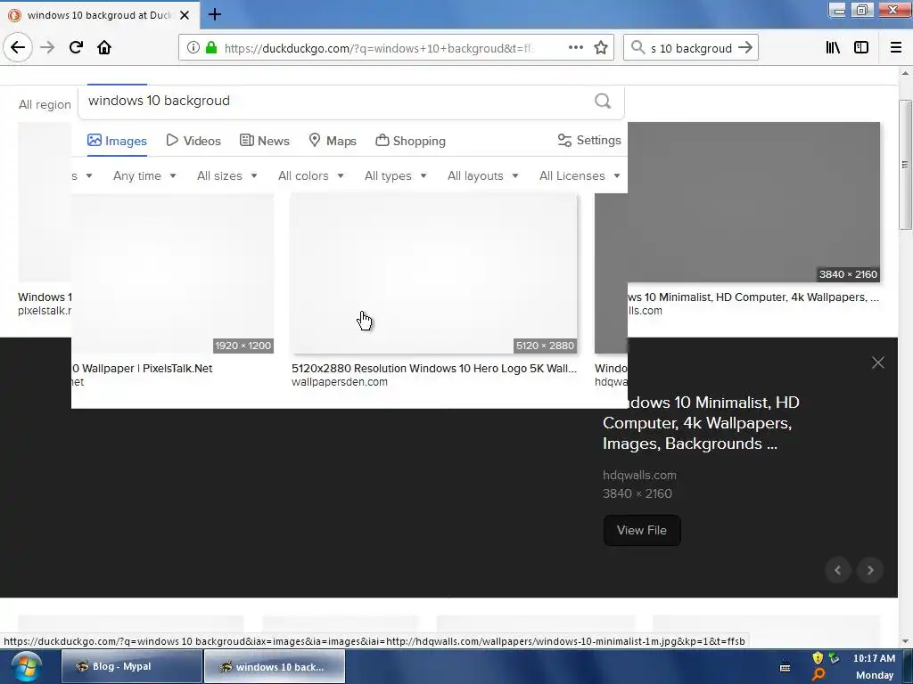Image resolution: width=913 pixels, height=684 pixels.
Task: Open the Maps tab
Action: click(333, 141)
